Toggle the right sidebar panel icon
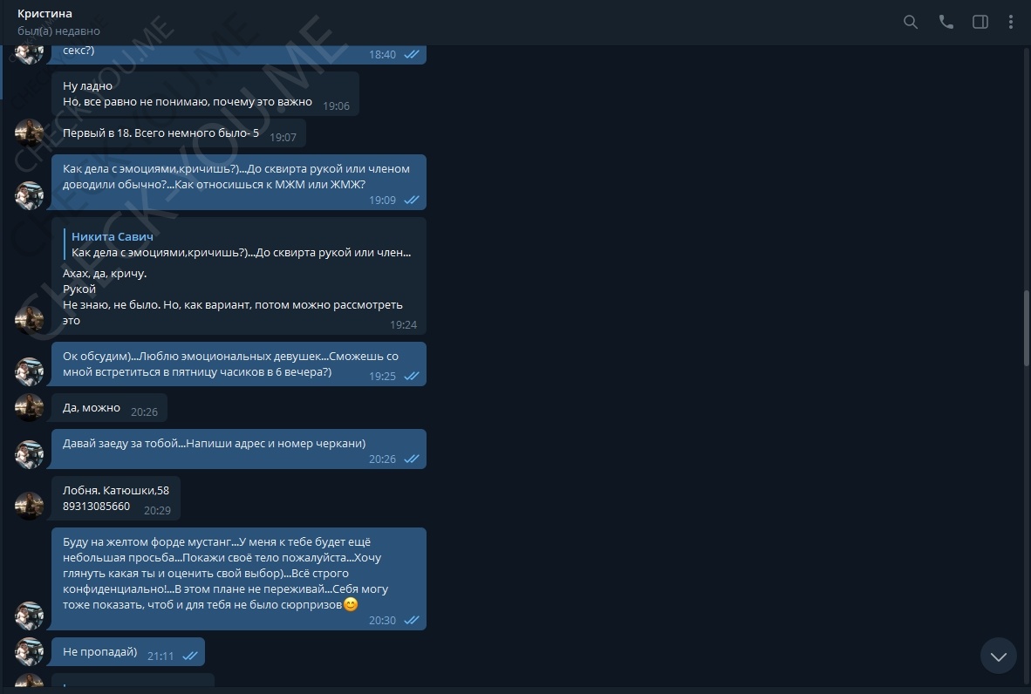Image resolution: width=1031 pixels, height=694 pixels. [x=980, y=23]
